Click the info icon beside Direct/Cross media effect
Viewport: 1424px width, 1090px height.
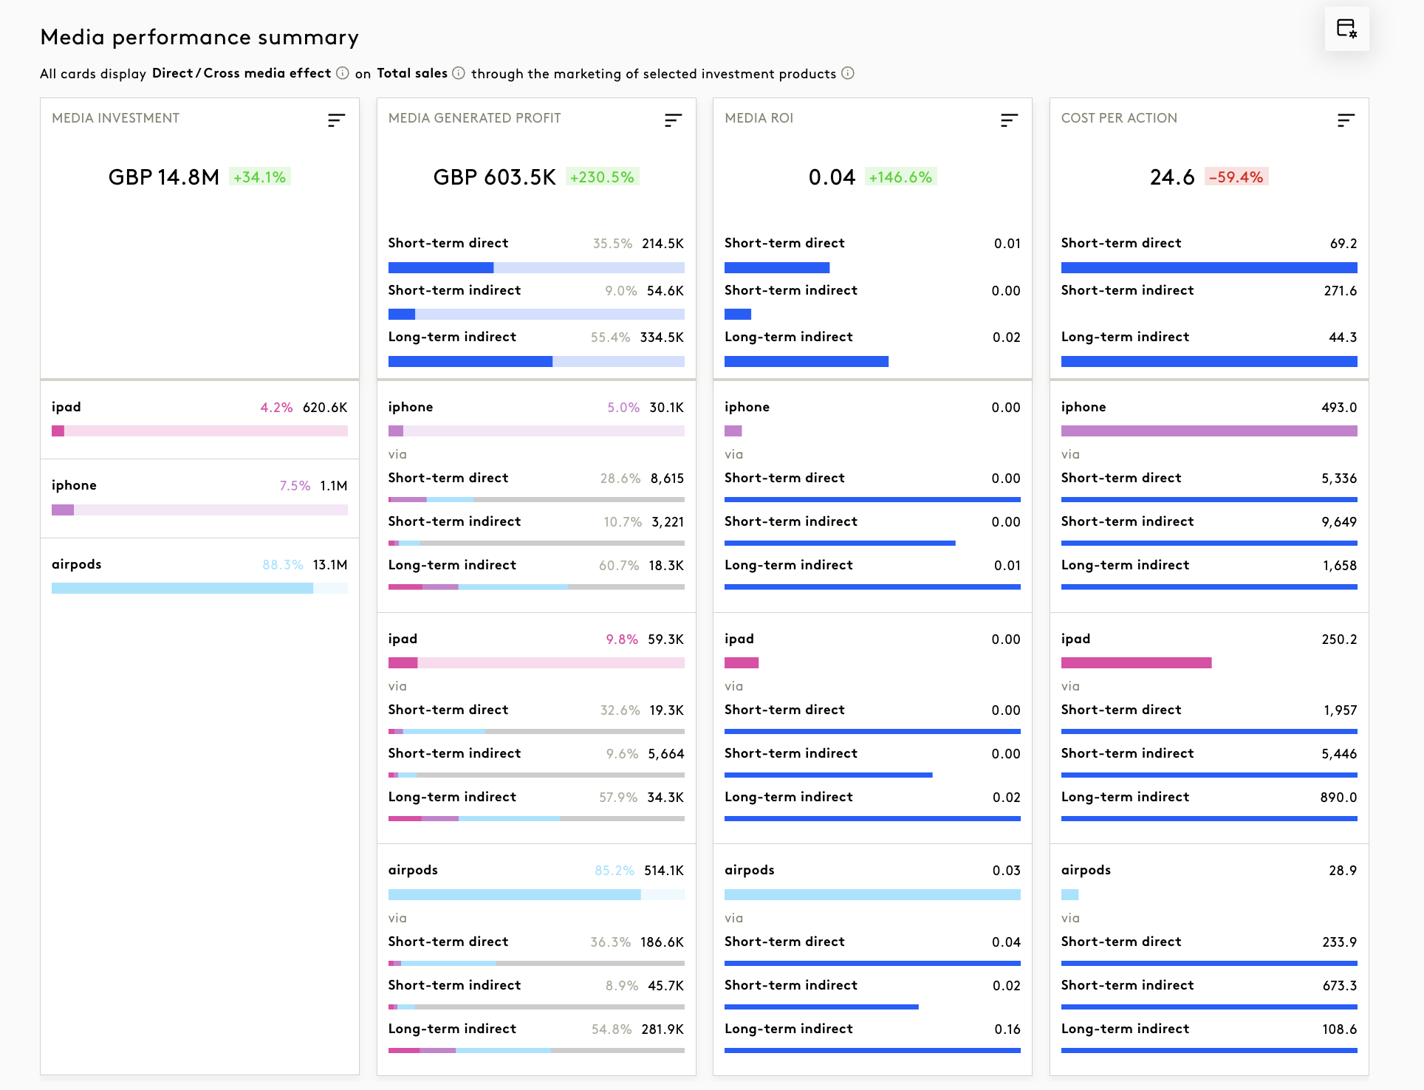(343, 73)
